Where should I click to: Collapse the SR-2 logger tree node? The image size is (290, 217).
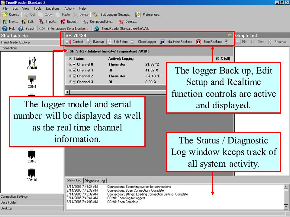point(67,51)
